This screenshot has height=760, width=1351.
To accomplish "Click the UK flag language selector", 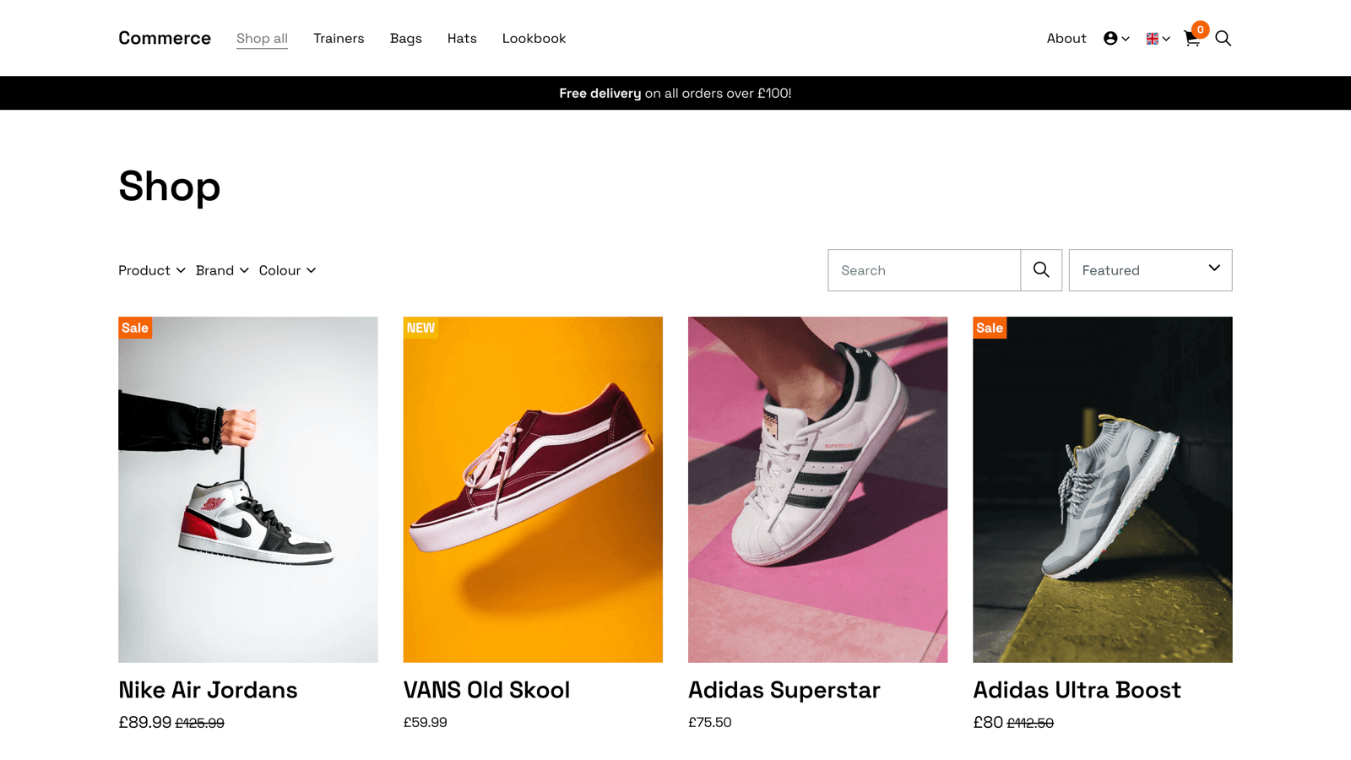I will coord(1152,38).
